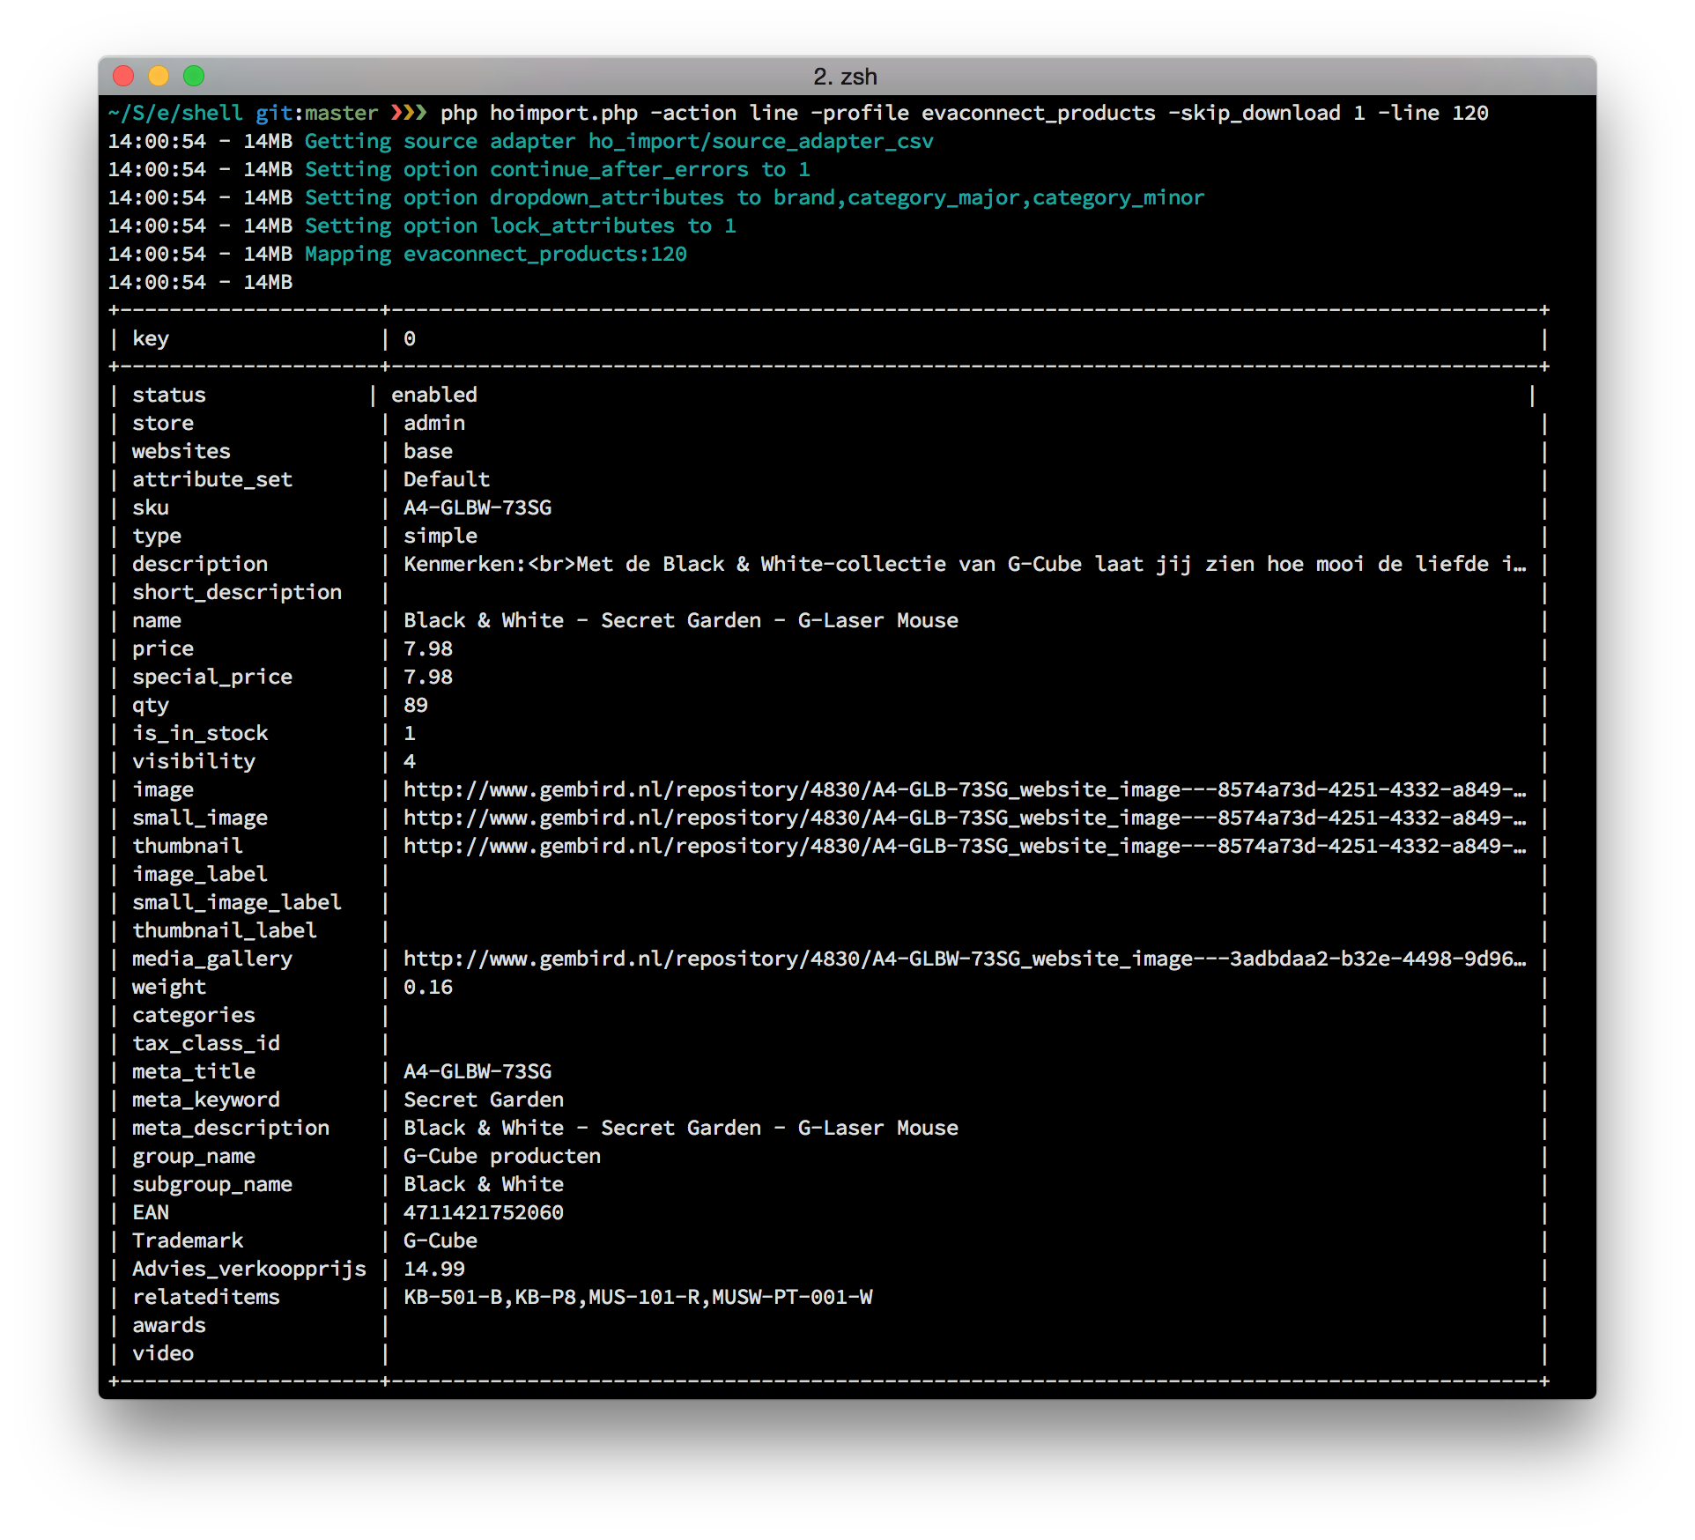
Task: Click the product description text starting Kenmerken
Action: tap(964, 564)
